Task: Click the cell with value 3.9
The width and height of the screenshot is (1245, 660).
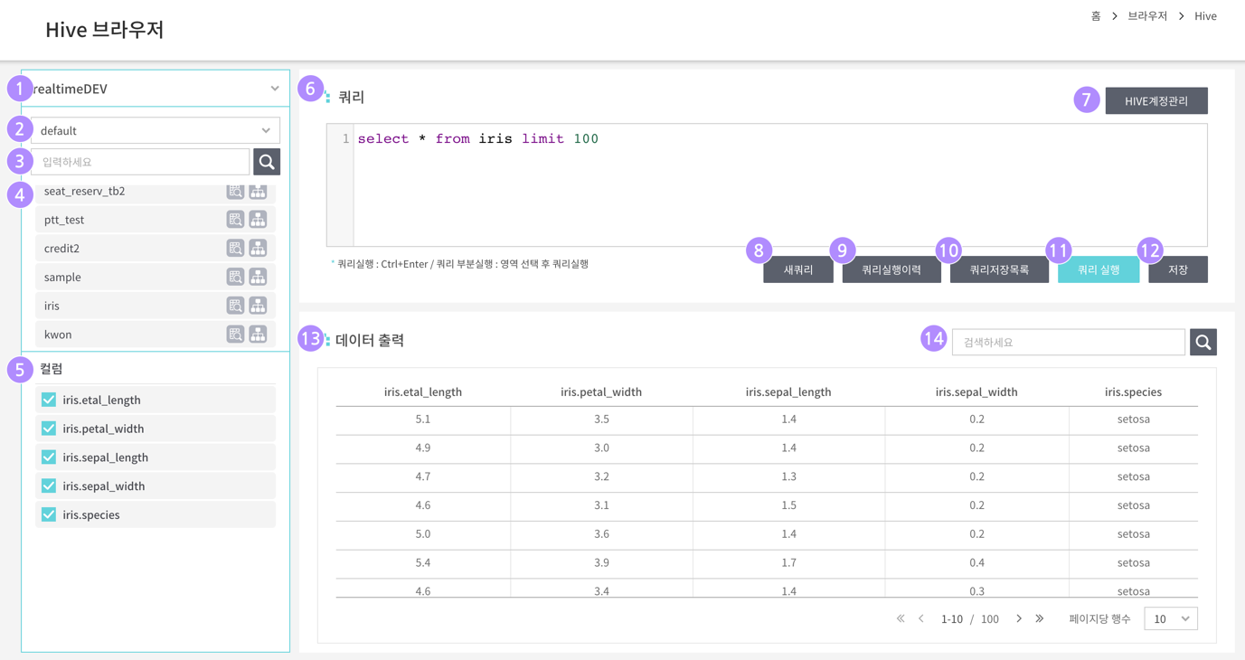Action: [x=601, y=562]
